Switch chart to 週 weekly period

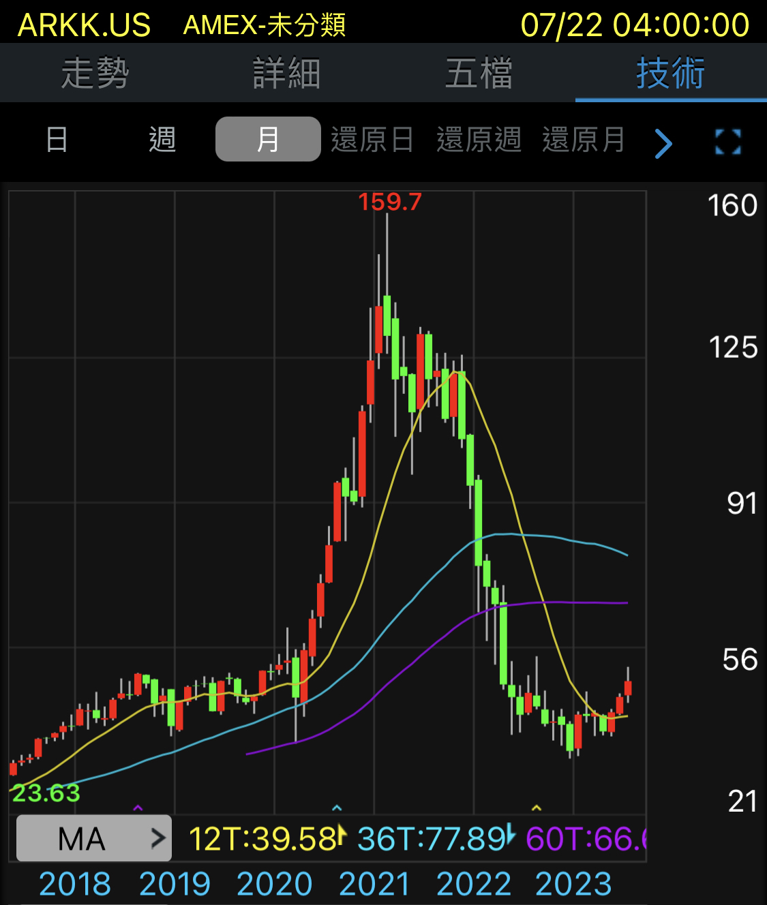(163, 140)
